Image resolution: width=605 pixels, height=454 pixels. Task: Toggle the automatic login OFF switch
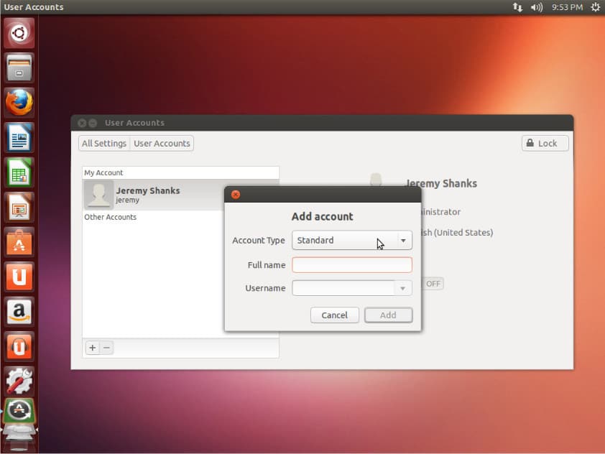[x=433, y=284]
